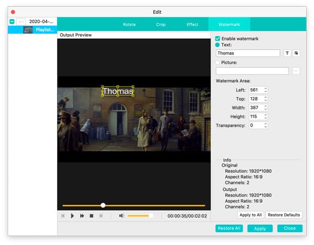Click the 00:00:35/00:02:02 time display
The image size is (314, 245).
coord(187,216)
